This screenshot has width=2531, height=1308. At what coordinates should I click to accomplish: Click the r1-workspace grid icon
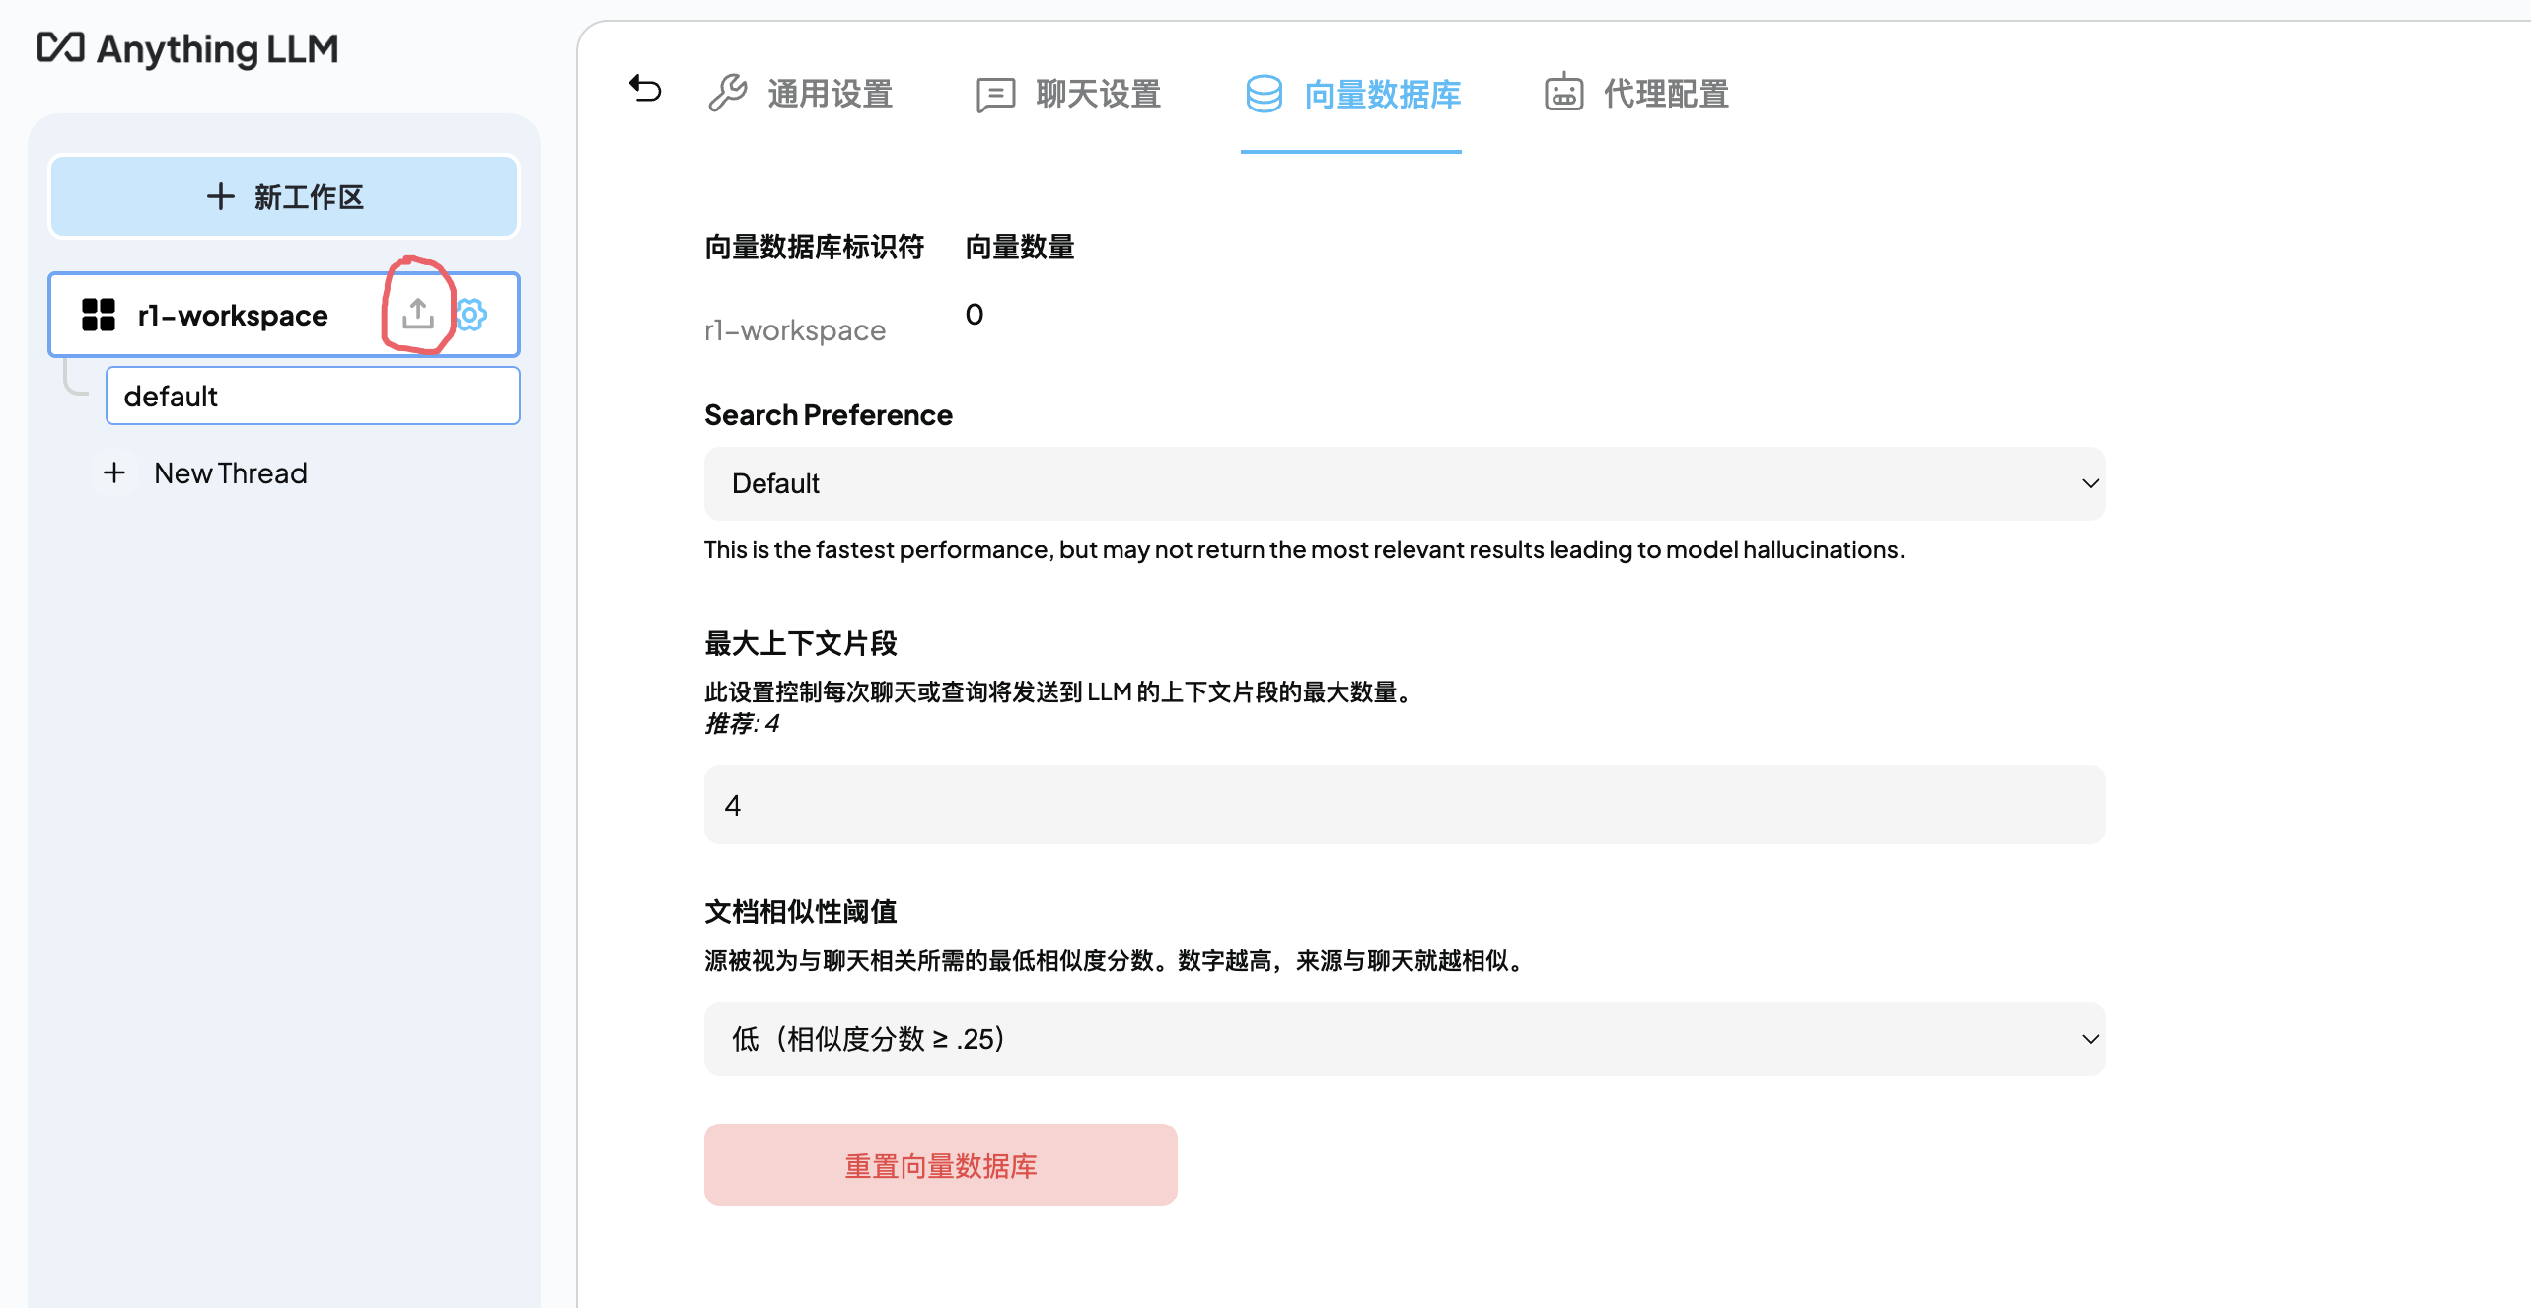point(99,315)
